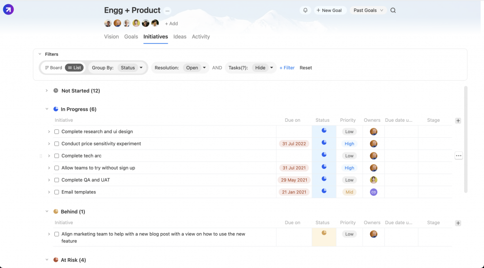Collapse the In Progress group
This screenshot has width=484, height=268.
(47, 109)
